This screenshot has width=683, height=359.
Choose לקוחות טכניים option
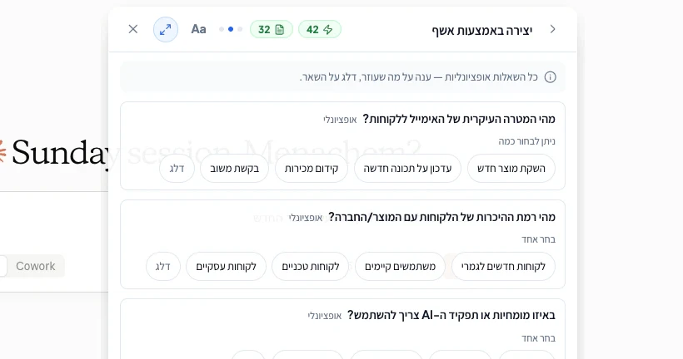coord(311,267)
